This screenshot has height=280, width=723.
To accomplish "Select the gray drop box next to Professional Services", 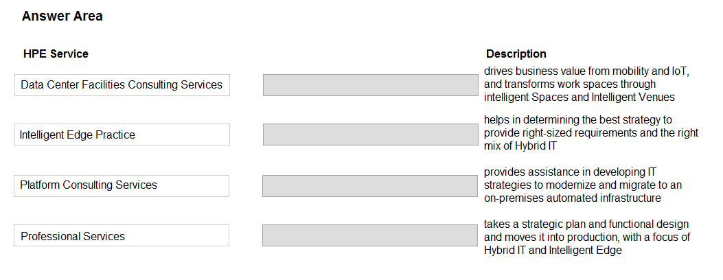I will click(x=370, y=235).
